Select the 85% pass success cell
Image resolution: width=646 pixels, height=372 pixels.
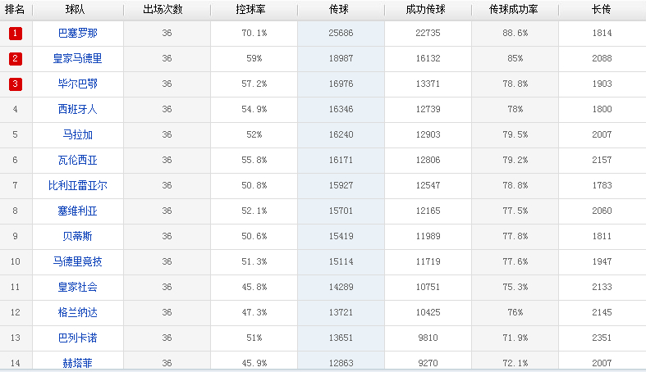(515, 59)
